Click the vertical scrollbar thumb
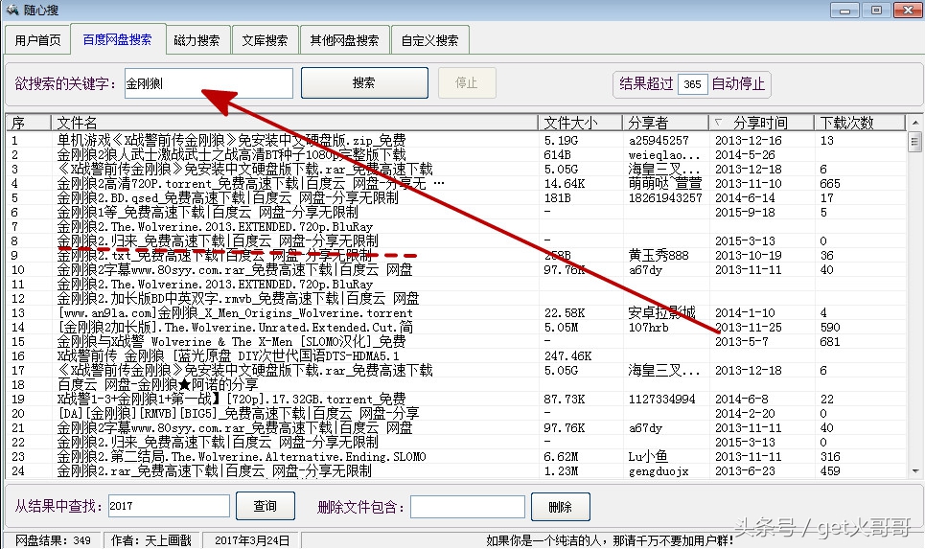This screenshot has height=549, width=925. coord(915,142)
